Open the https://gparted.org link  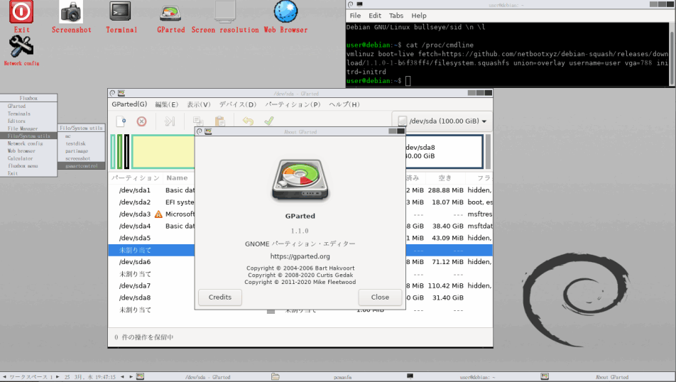tap(300, 256)
